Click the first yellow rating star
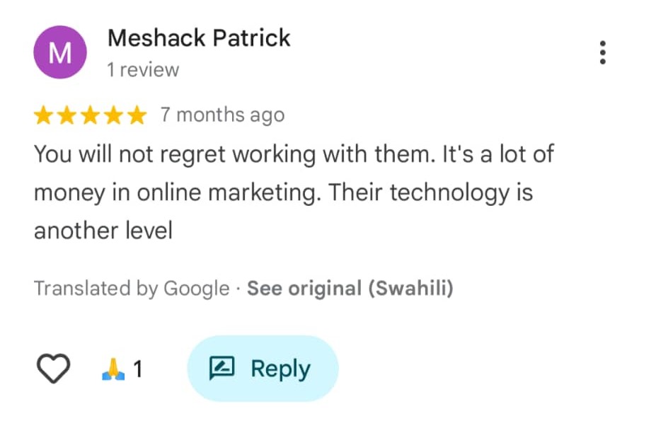 [x=44, y=115]
